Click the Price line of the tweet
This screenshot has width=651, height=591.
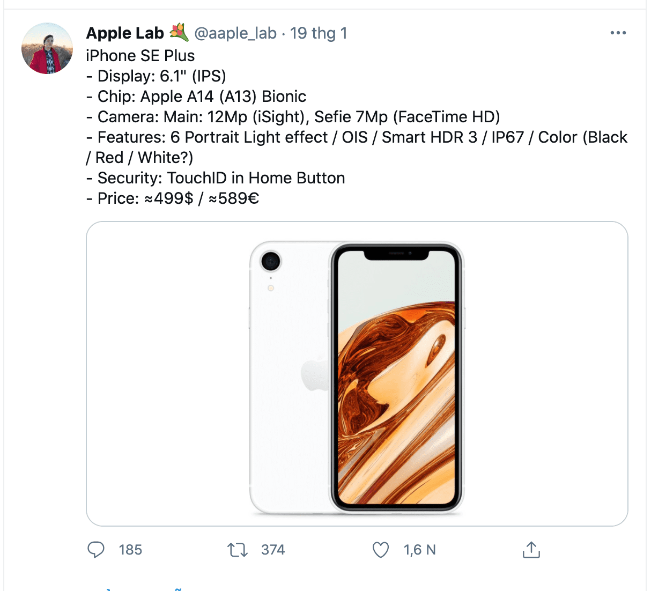tap(173, 198)
